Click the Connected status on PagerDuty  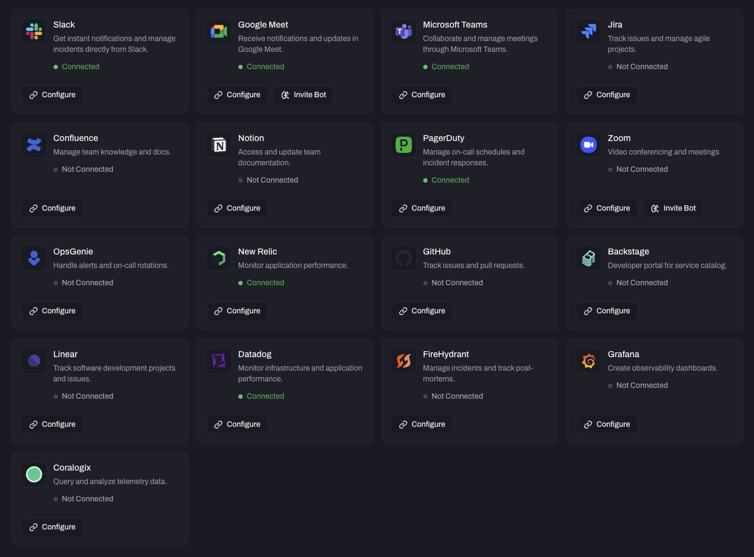coord(446,180)
